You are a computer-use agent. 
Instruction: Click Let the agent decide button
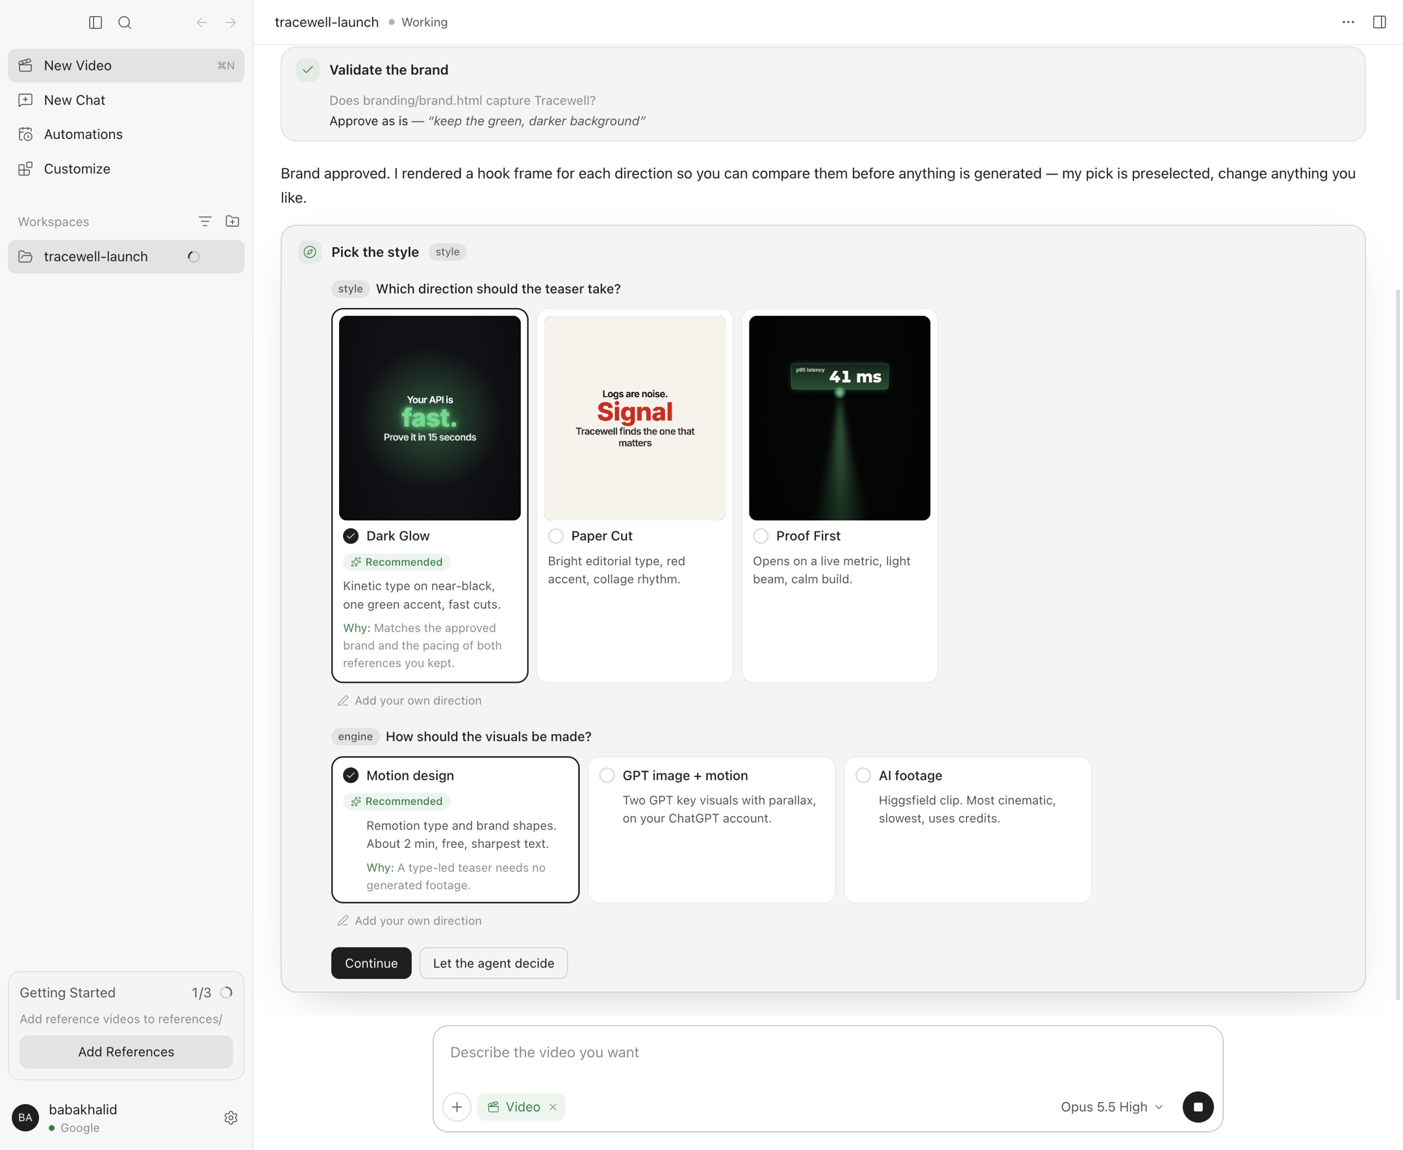click(493, 963)
